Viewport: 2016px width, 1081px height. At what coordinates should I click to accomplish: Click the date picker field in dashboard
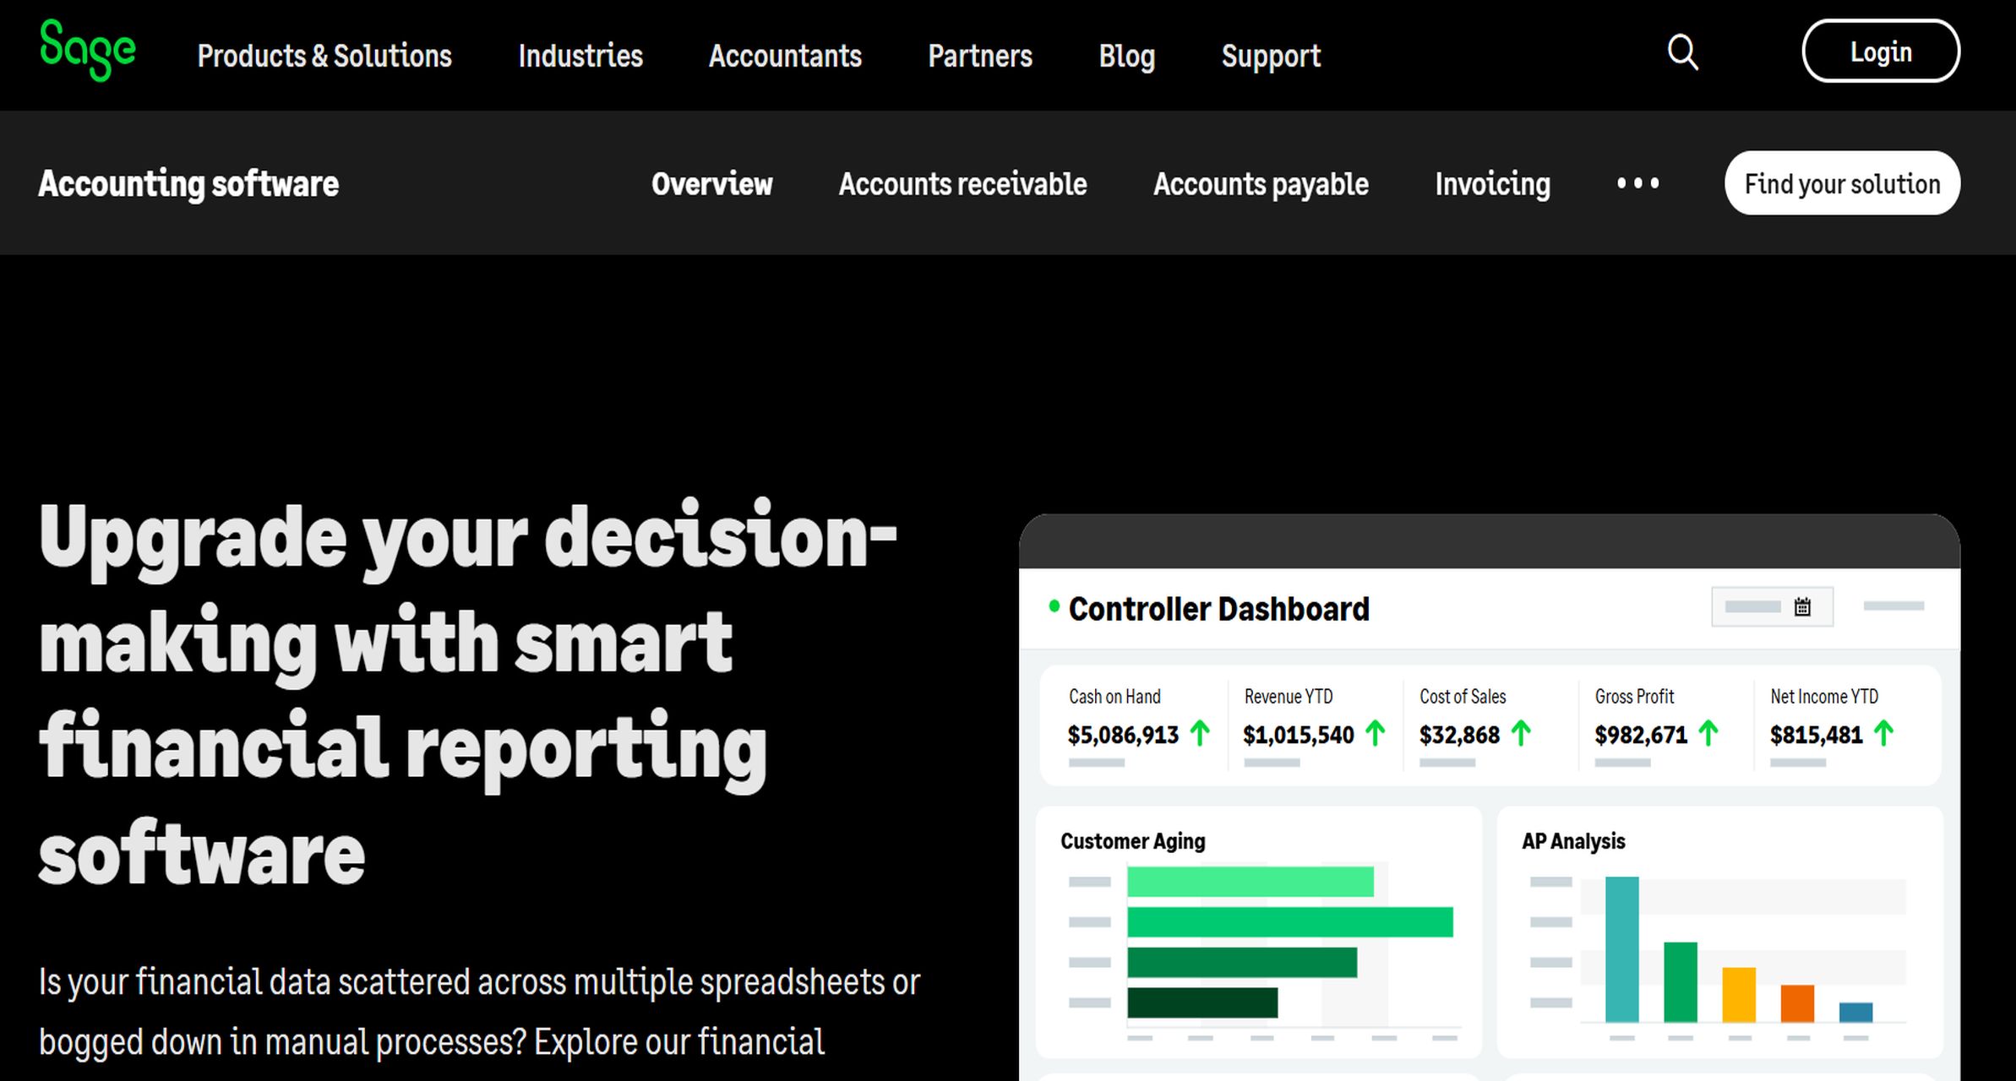1772,607
